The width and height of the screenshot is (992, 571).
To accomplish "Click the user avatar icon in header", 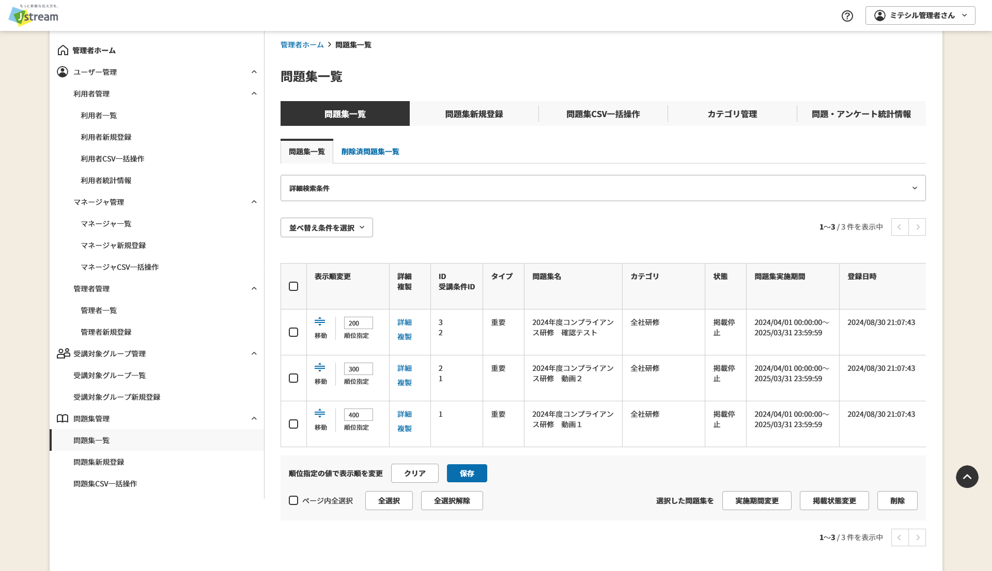I will (880, 15).
